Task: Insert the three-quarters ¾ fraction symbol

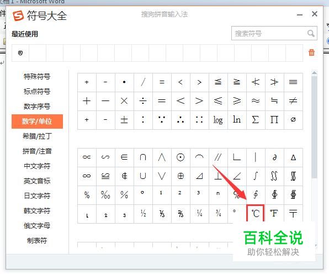Action: coord(218,214)
